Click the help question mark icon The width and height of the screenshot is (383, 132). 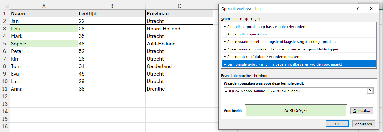[x=357, y=9]
